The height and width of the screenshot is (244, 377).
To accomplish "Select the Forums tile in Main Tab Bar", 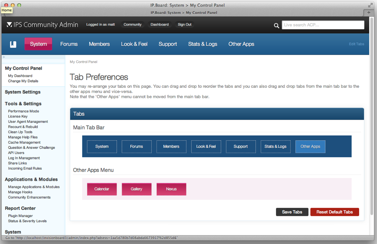I will (136, 147).
